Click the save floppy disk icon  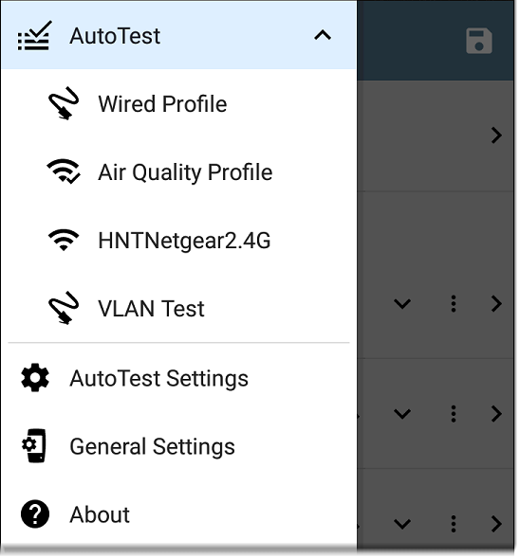(479, 41)
